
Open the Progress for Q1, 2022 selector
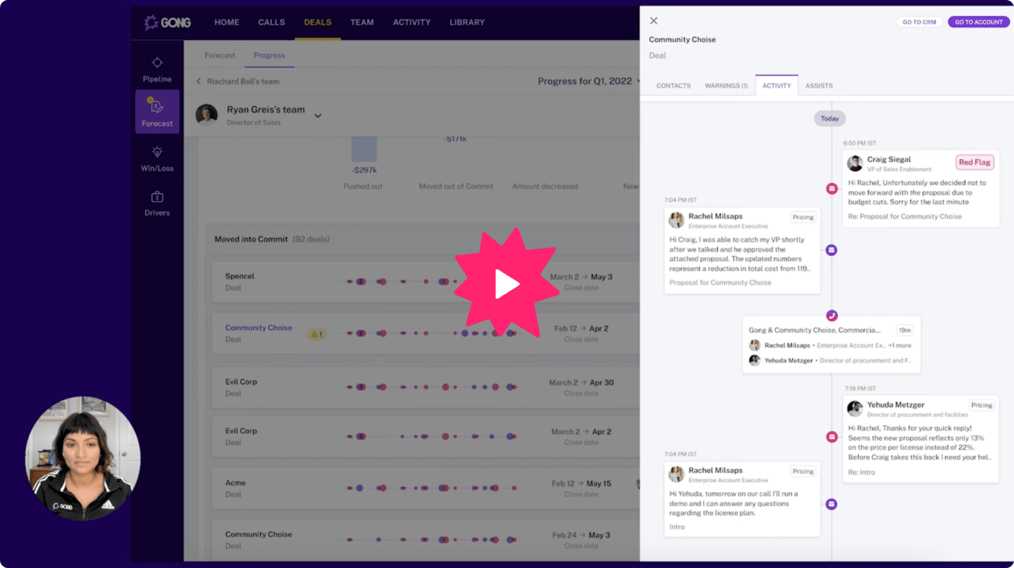pos(588,81)
